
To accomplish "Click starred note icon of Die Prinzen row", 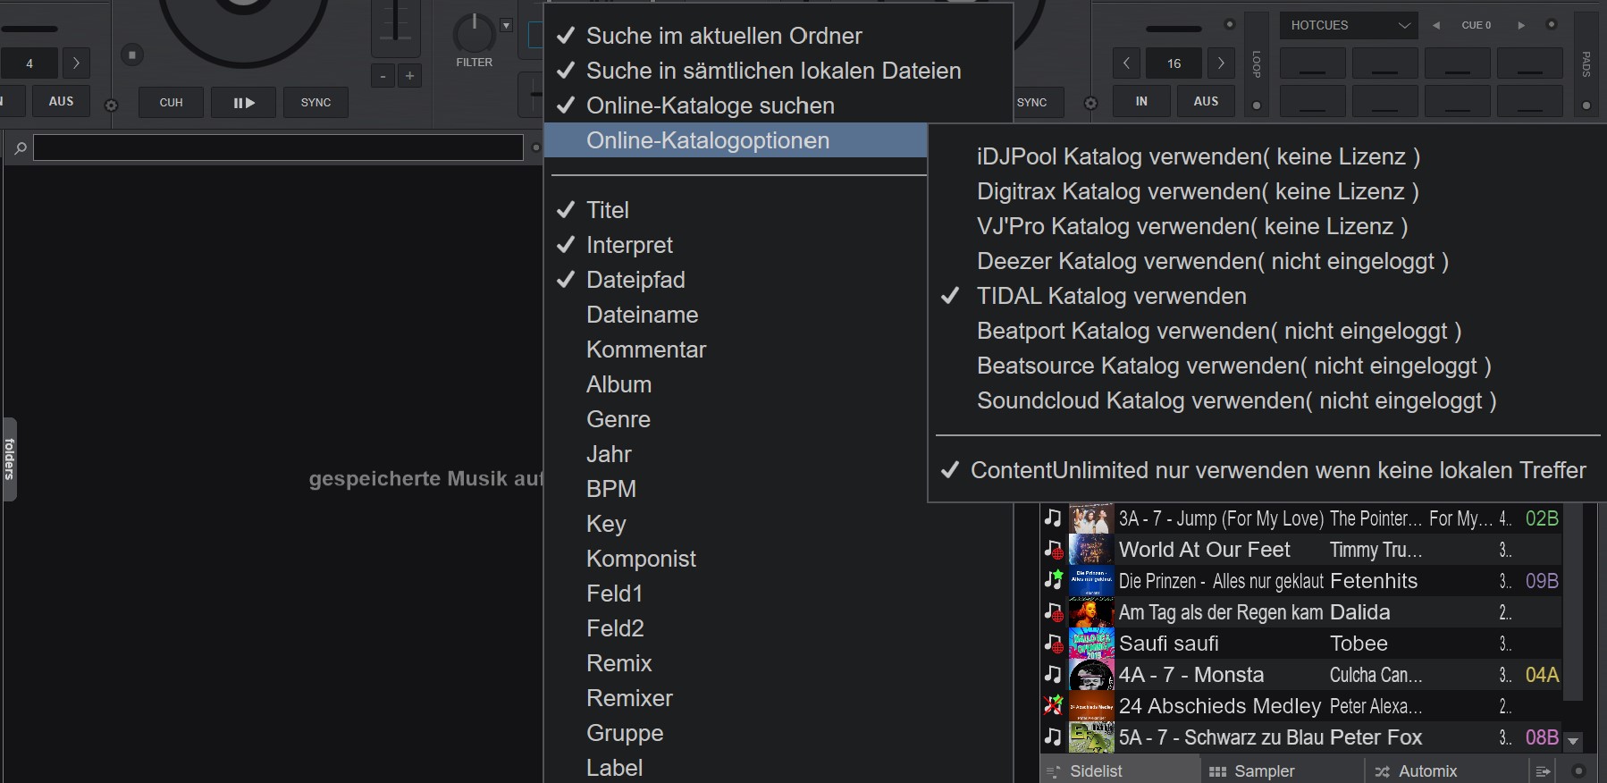I will [x=1054, y=580].
